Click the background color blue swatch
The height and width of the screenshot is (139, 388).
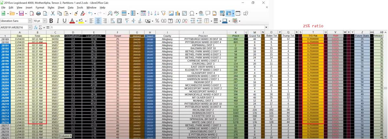(224, 21)
